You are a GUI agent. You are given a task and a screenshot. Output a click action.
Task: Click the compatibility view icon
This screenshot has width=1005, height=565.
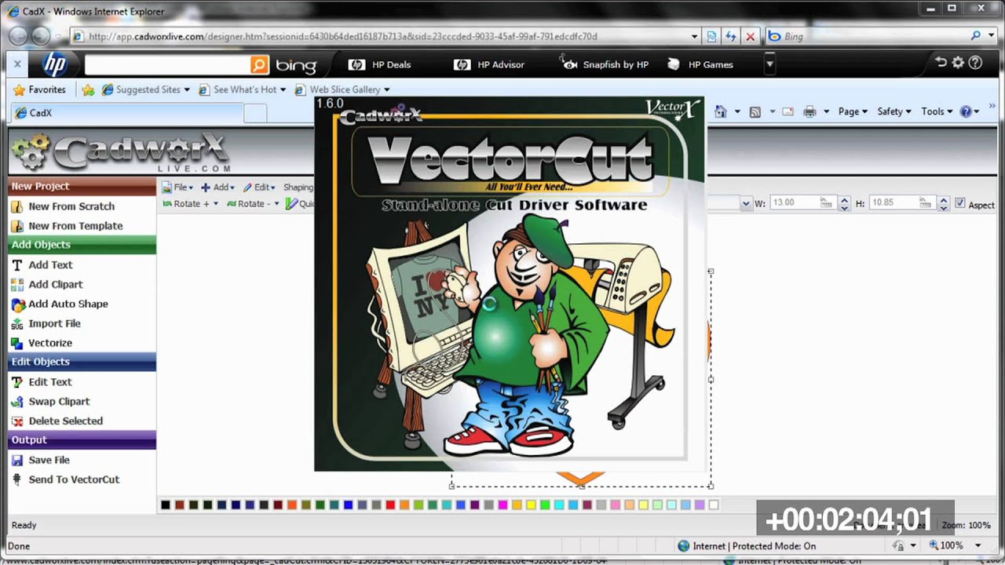(x=712, y=36)
